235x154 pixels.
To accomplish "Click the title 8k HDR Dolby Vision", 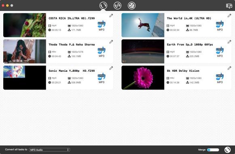I will [x=183, y=71].
